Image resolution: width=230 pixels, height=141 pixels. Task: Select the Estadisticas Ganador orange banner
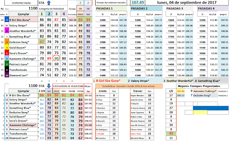click(129, 86)
